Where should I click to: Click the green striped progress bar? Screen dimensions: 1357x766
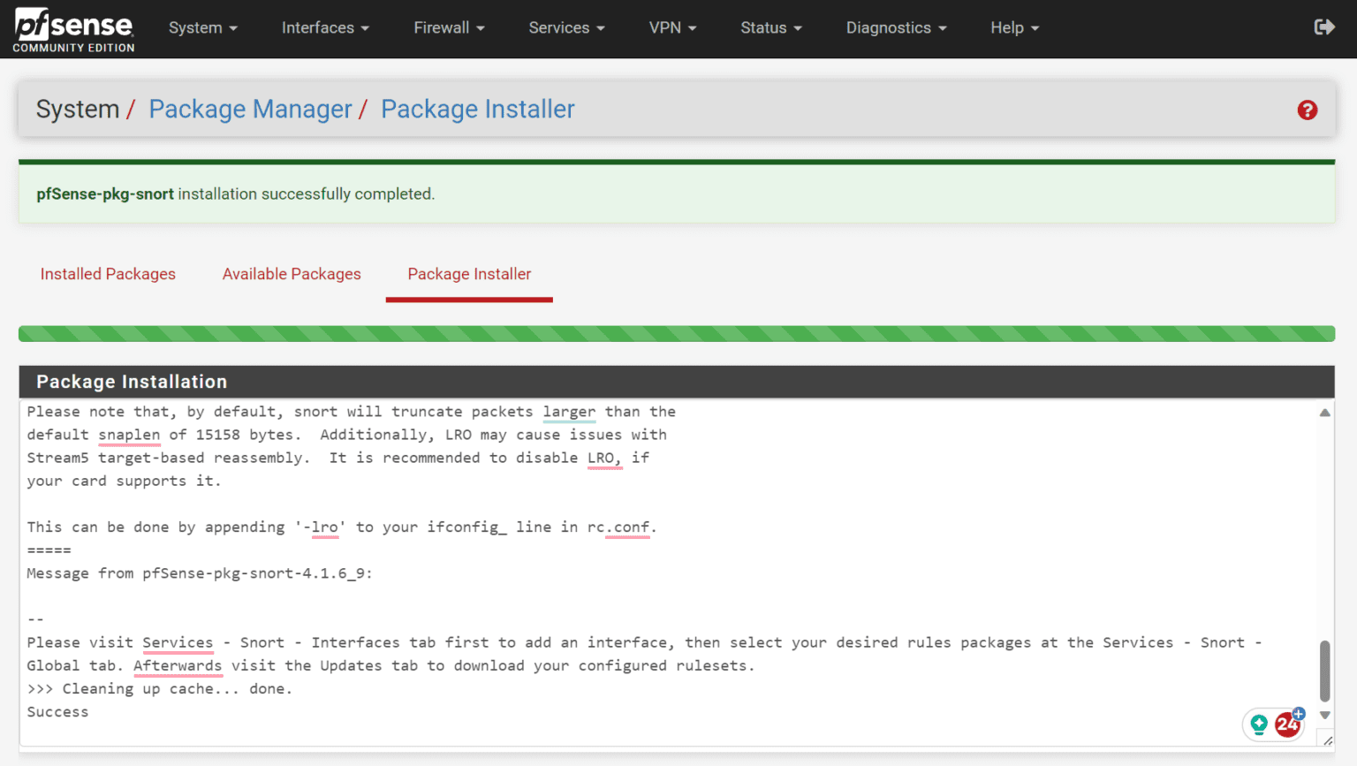click(677, 333)
